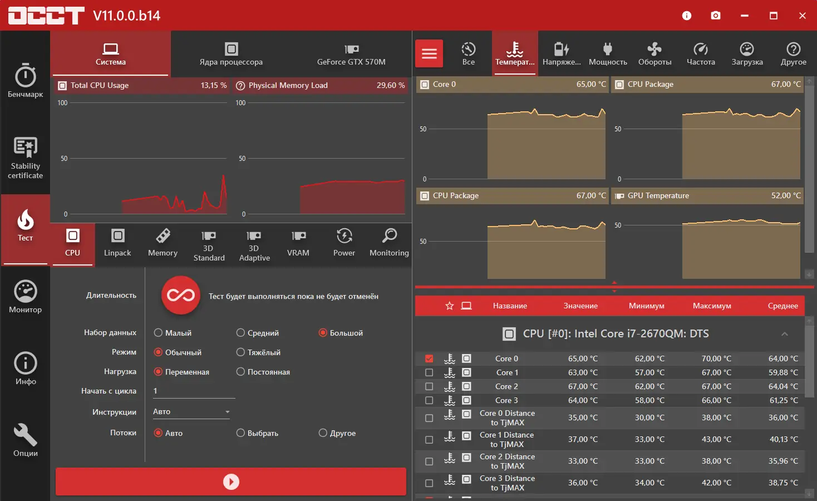The height and width of the screenshot is (501, 817).
Task: Click the GPU Temperature graph header
Action: (x=707, y=196)
